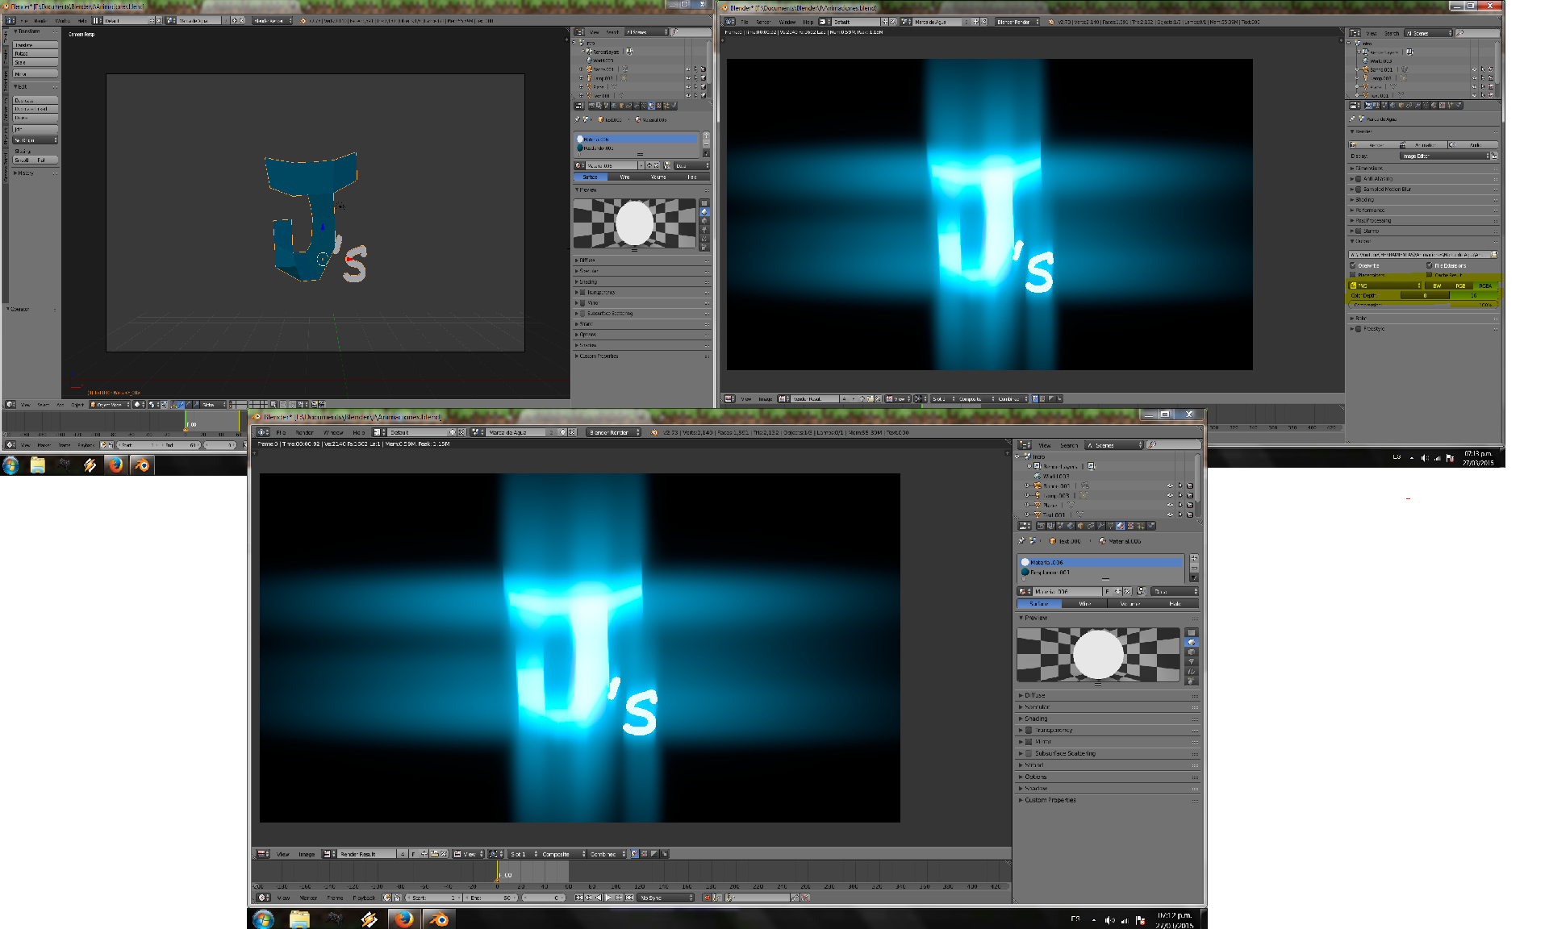Expand the Dimensions panel in render settings
The width and height of the screenshot is (1549, 929).
tap(1369, 169)
